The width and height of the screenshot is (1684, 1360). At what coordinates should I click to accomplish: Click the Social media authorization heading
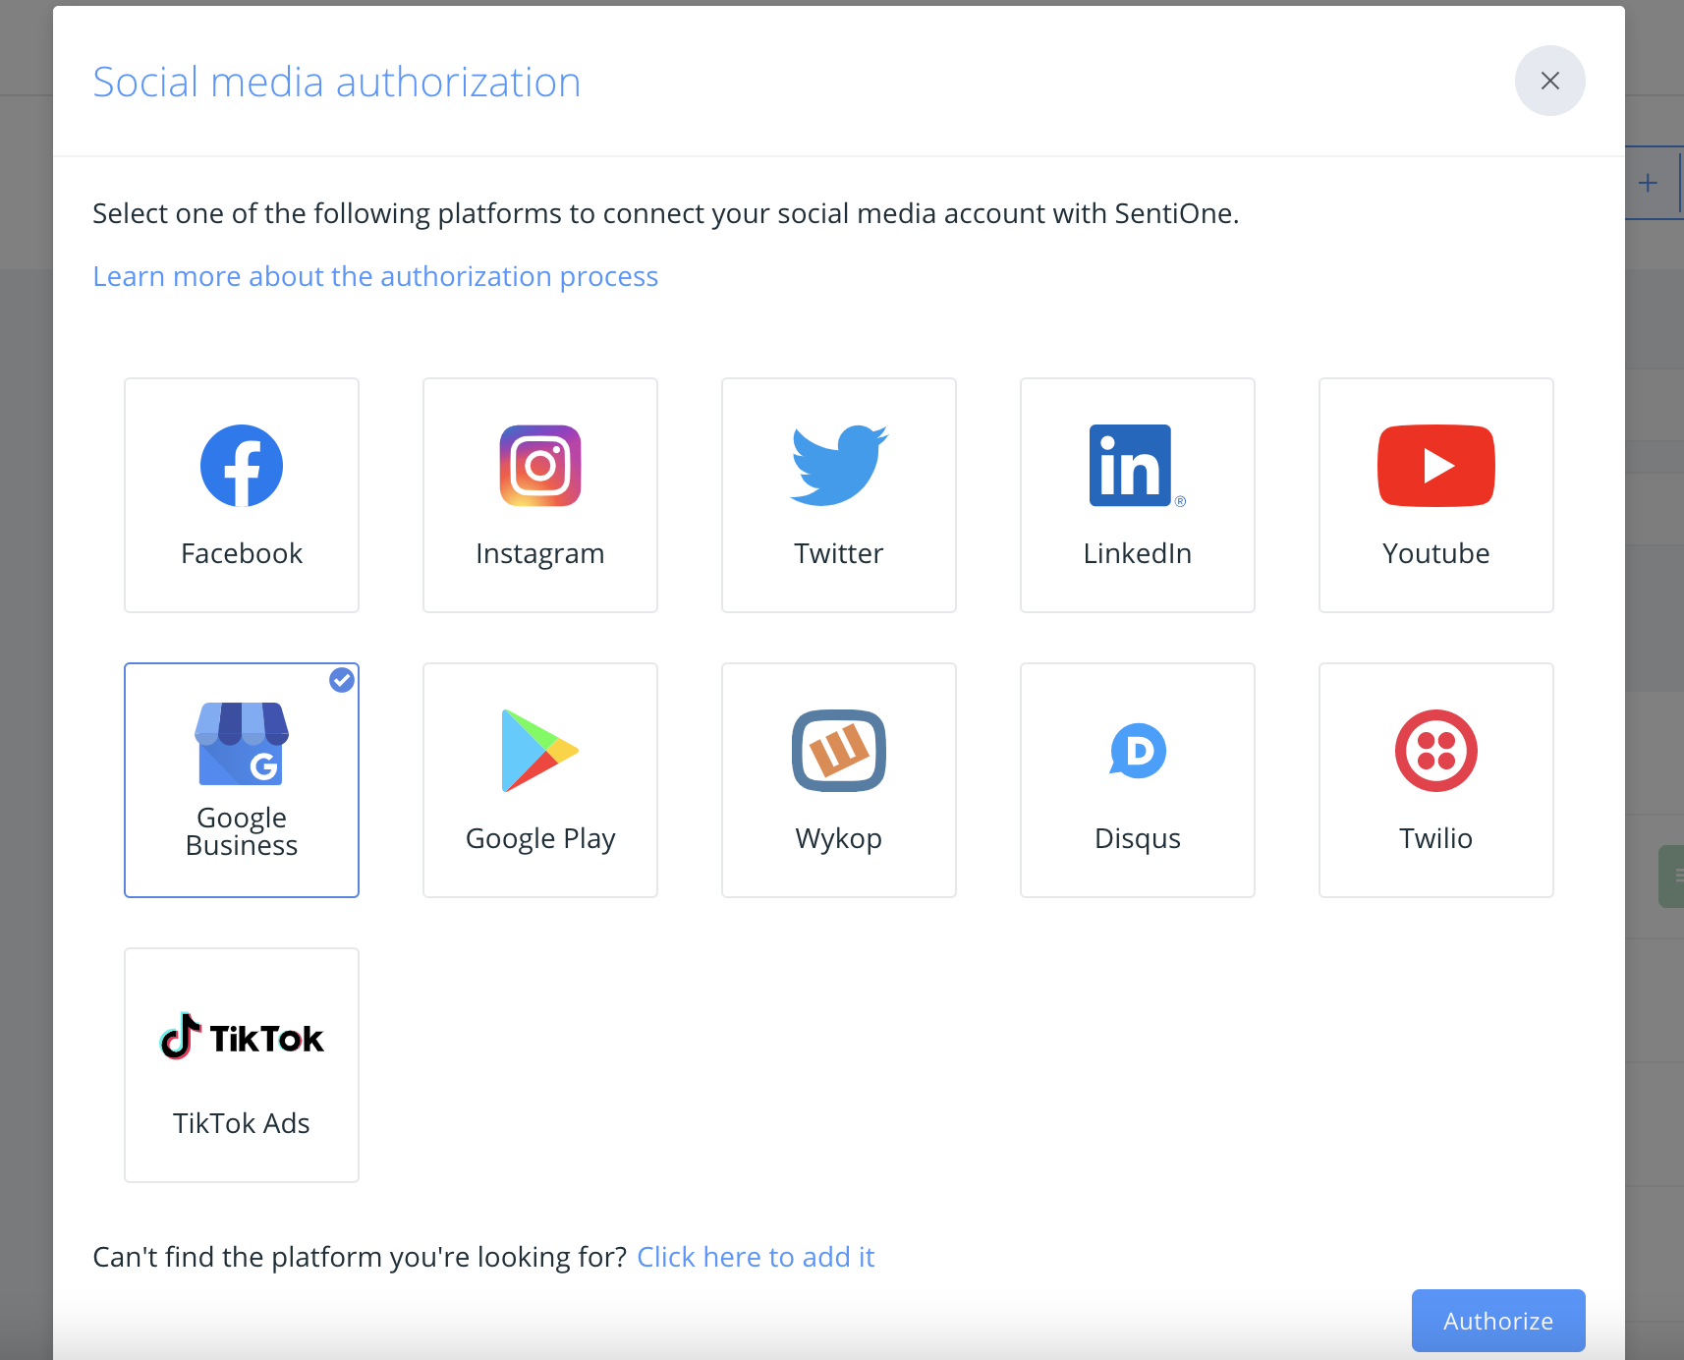pyautogui.click(x=337, y=82)
